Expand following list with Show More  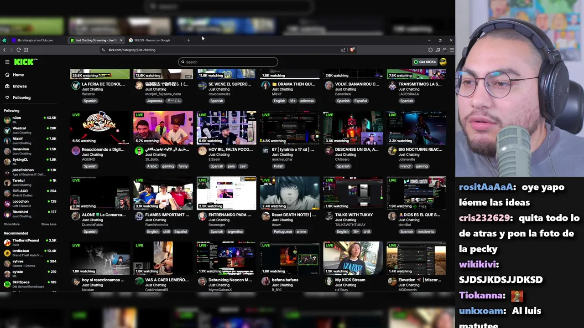pyautogui.click(x=12, y=224)
